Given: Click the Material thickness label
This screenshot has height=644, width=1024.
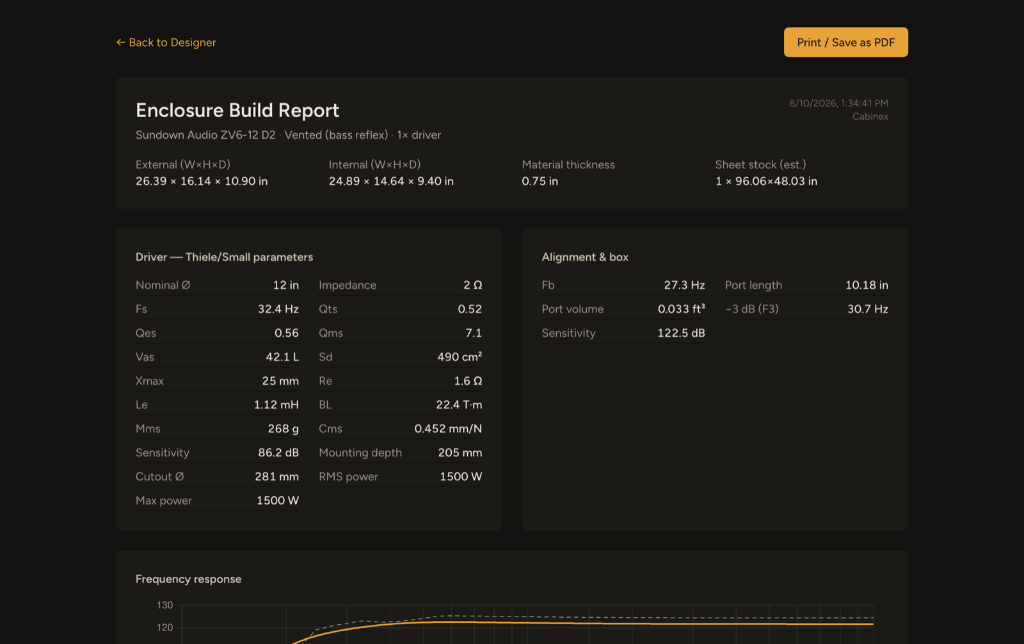Looking at the screenshot, I should click(568, 165).
